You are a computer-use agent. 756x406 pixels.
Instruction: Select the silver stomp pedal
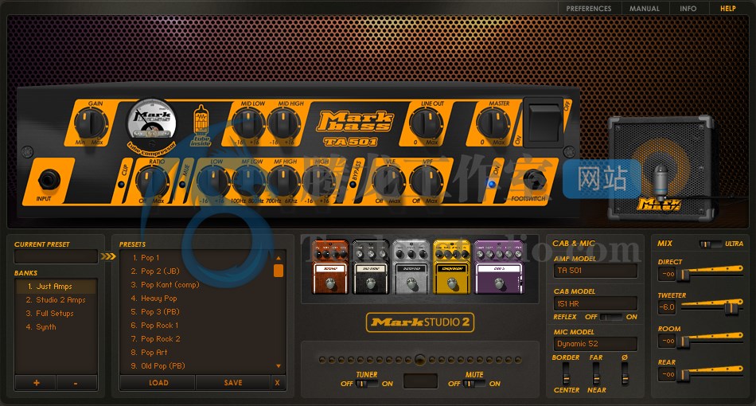[x=411, y=267]
